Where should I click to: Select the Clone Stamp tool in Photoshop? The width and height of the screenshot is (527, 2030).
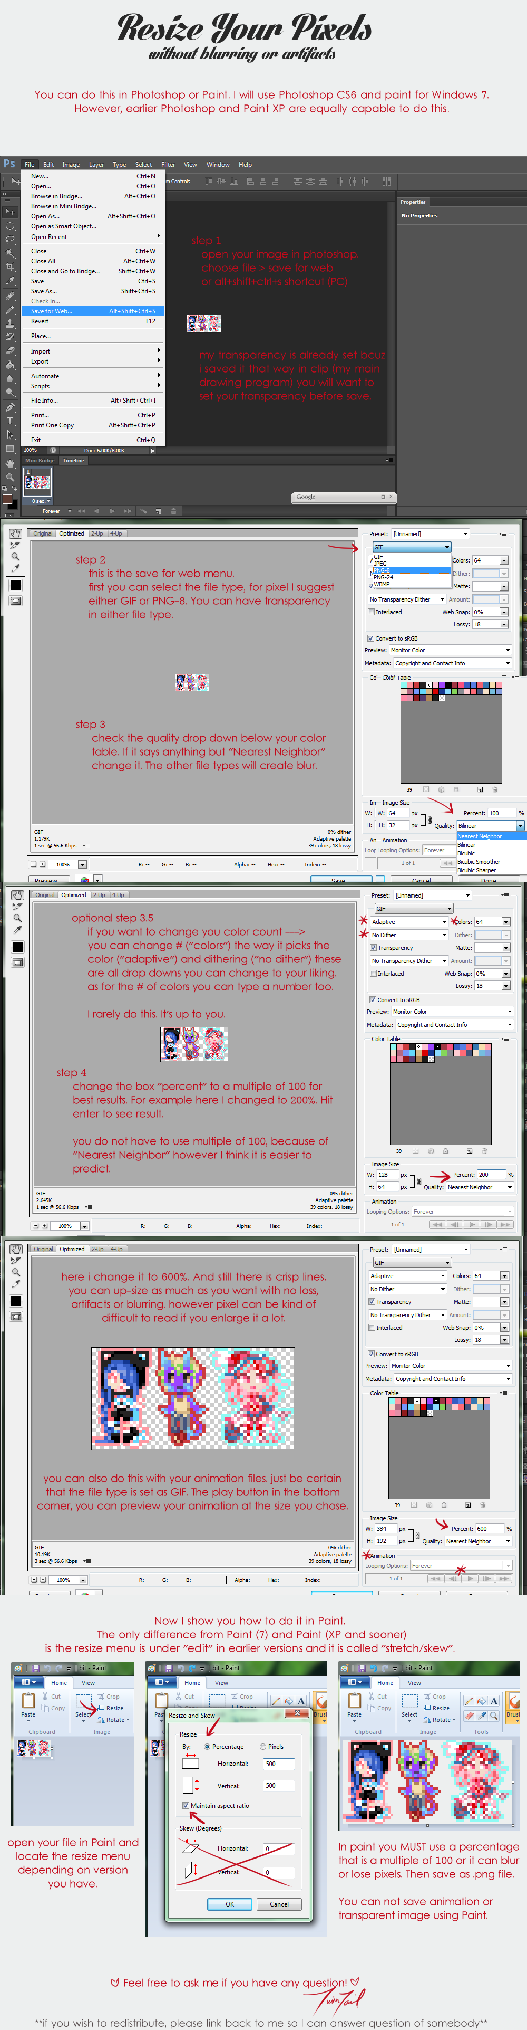(x=10, y=323)
